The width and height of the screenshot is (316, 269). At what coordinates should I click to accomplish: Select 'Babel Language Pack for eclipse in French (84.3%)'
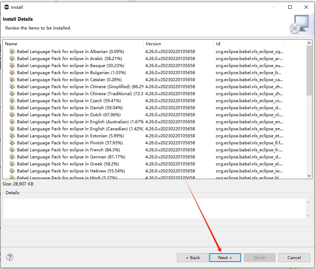coord(68,150)
